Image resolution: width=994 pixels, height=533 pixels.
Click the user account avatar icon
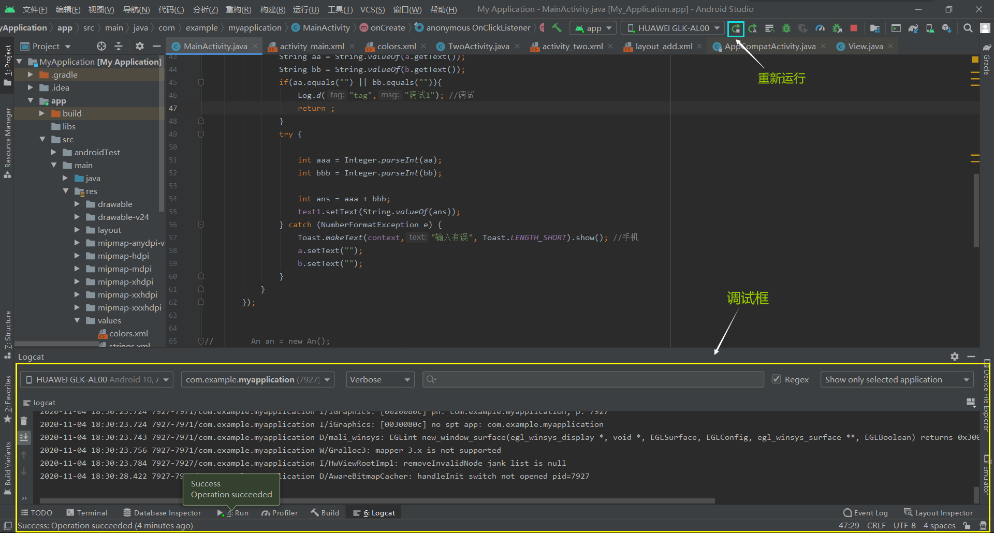(x=985, y=28)
